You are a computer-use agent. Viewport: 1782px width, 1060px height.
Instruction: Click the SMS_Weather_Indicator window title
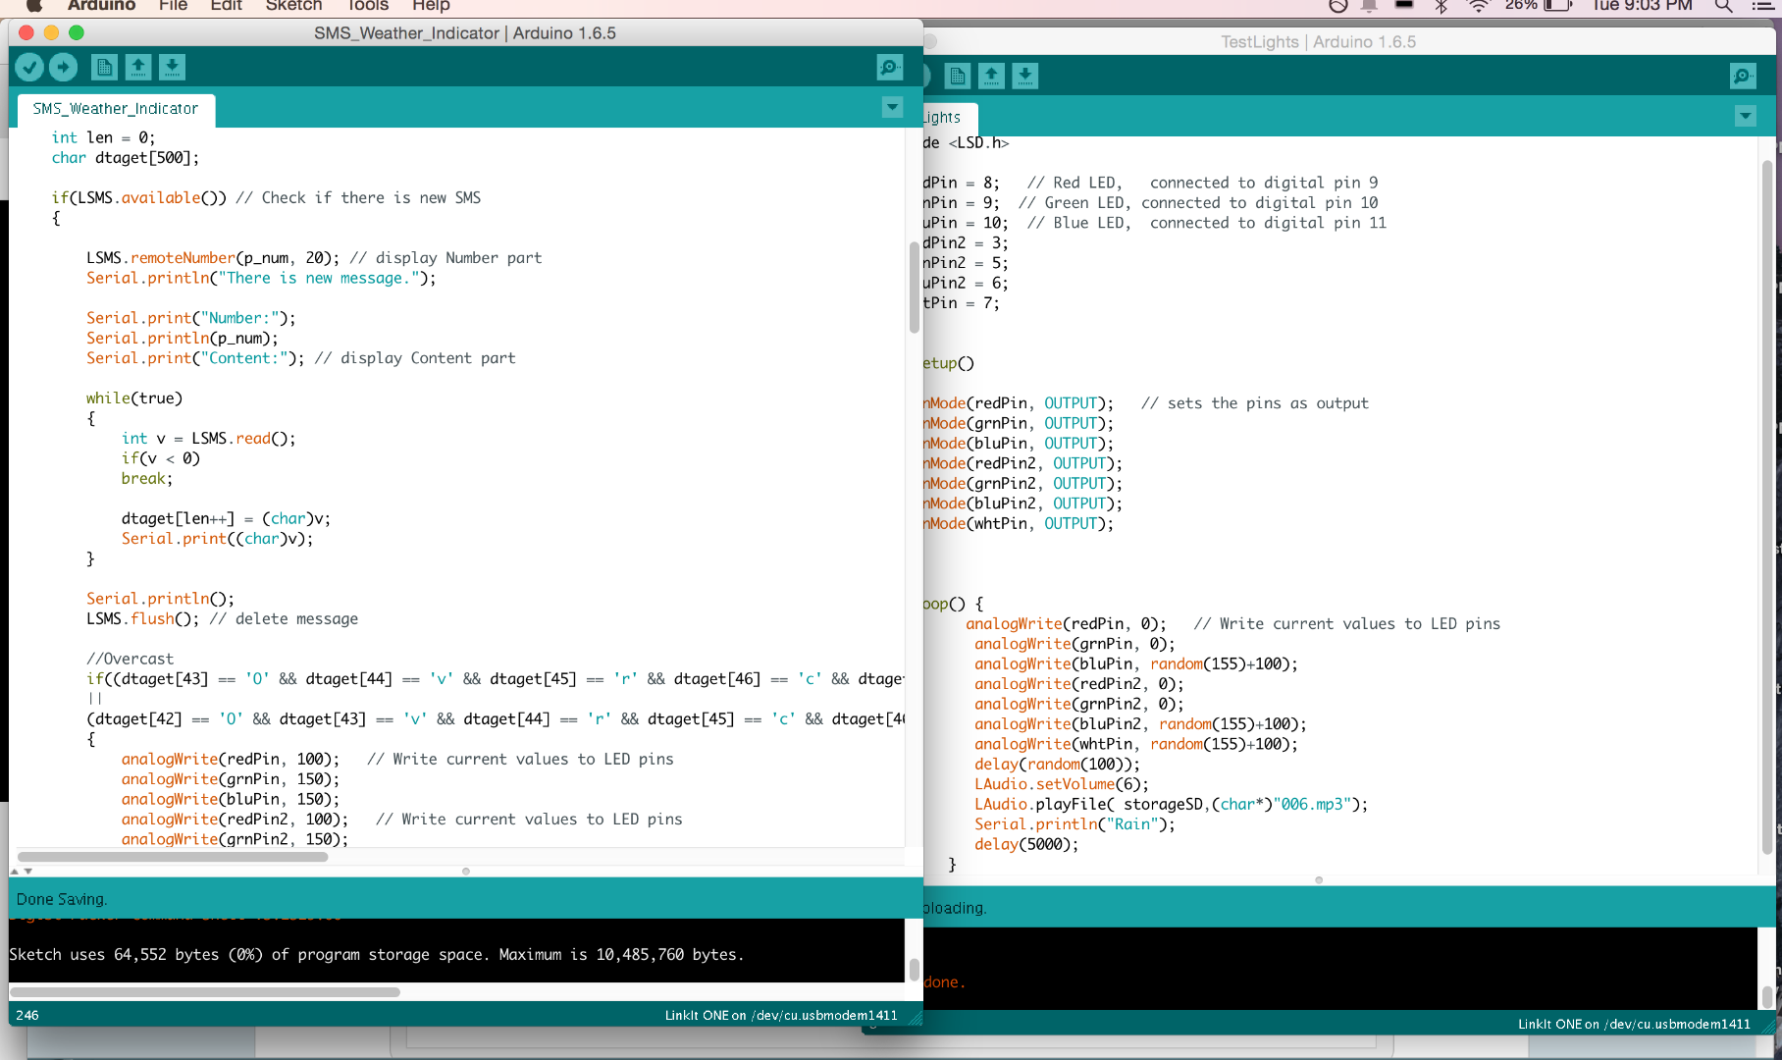pyautogui.click(x=465, y=33)
